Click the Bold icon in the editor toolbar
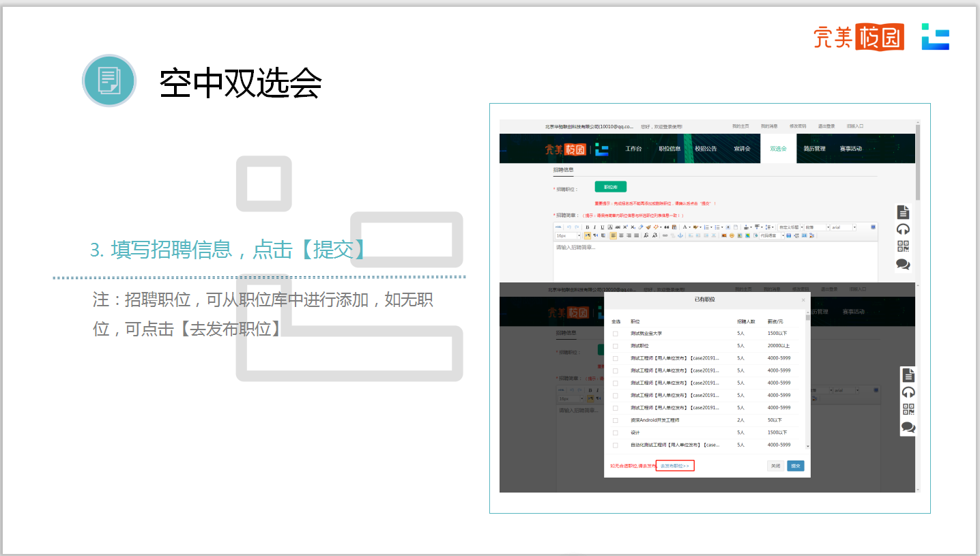The height and width of the screenshot is (556, 980). coord(587,227)
